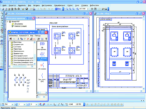Click the scissors Cut icon in library window
The width and height of the screenshot is (146, 109).
18,39
